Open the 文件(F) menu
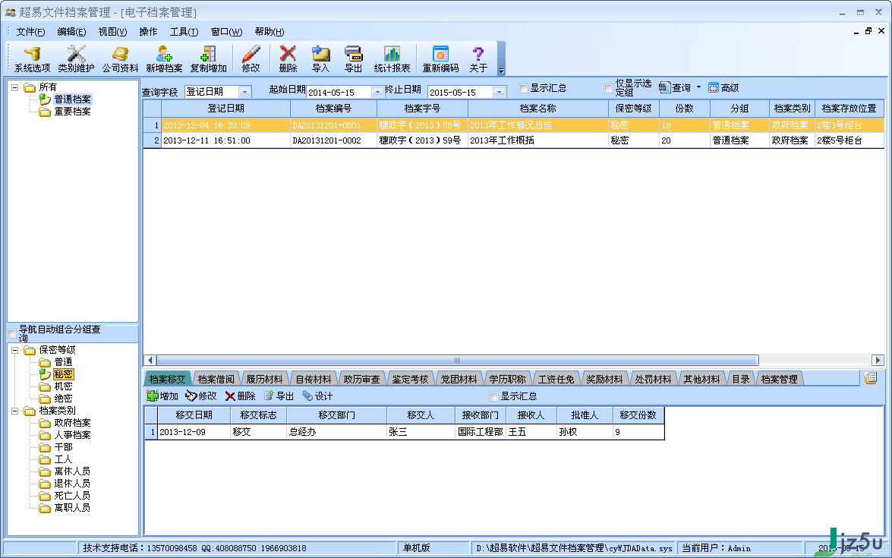 (30, 32)
